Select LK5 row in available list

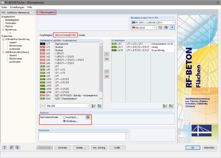(69, 66)
